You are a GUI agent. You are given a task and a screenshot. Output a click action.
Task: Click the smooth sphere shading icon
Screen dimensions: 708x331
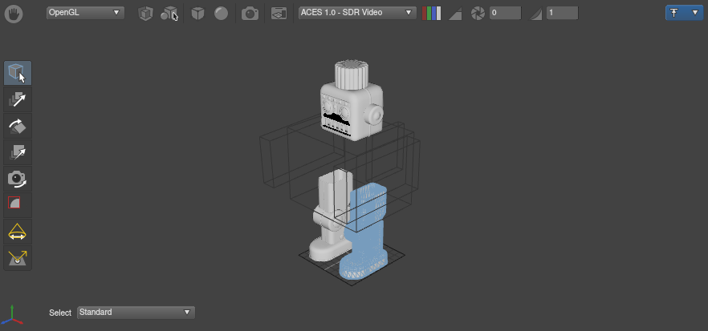(221, 14)
